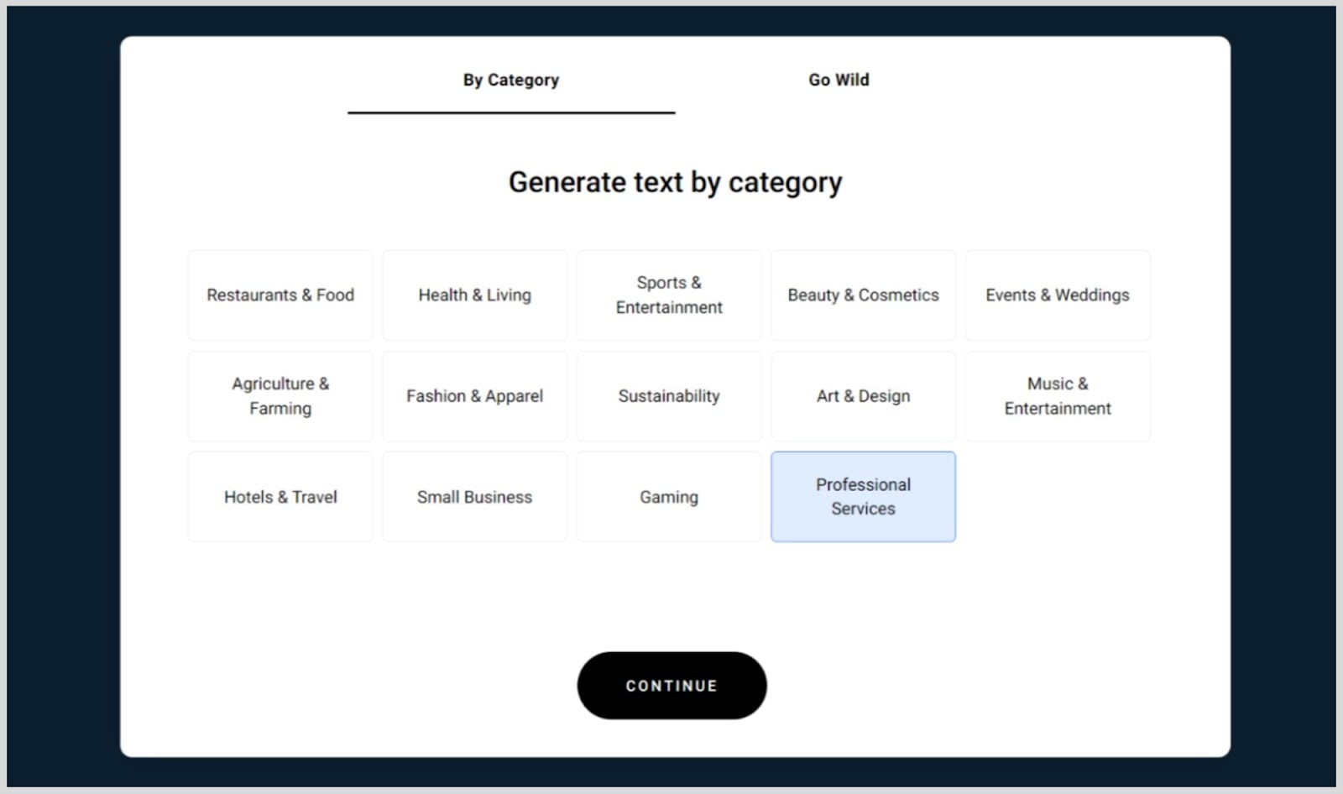
Task: Switch to the By Category tab
Action: pos(510,80)
